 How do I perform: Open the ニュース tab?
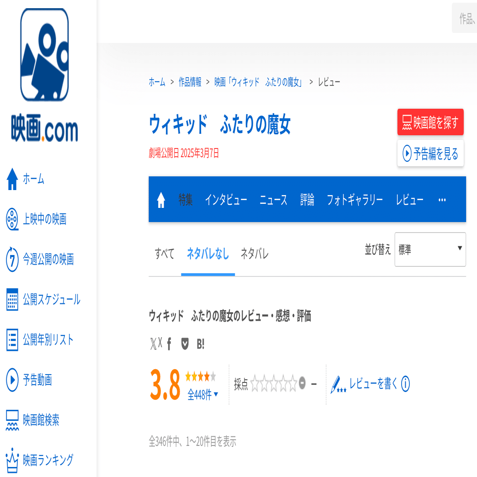coord(274,200)
